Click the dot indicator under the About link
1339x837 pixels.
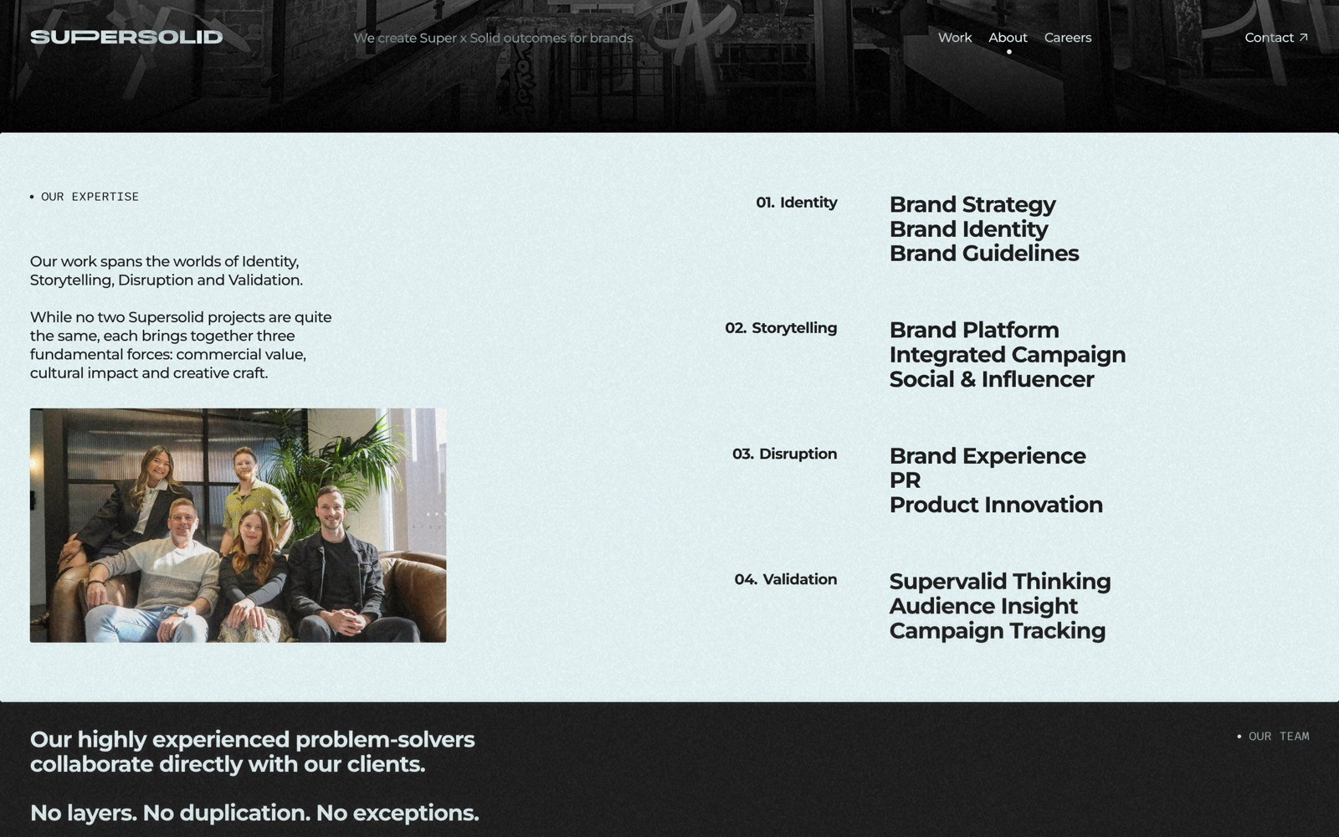[x=1008, y=51]
